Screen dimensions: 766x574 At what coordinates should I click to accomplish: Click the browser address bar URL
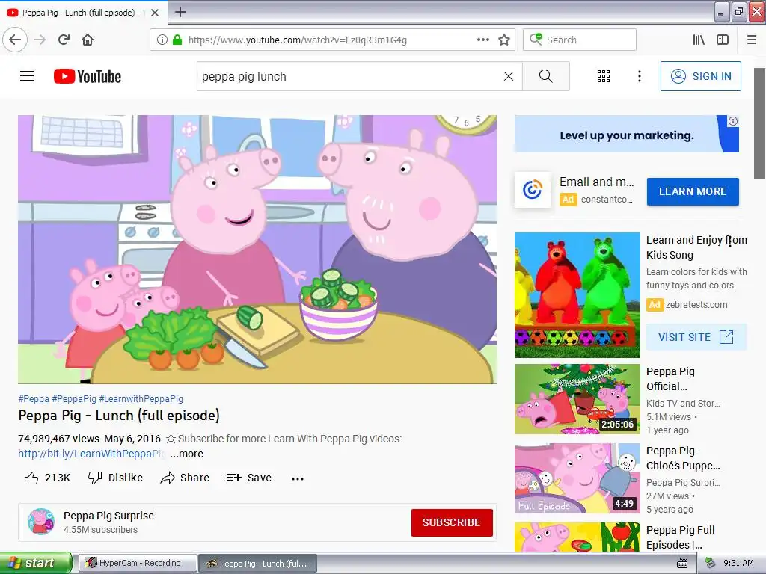(x=298, y=40)
